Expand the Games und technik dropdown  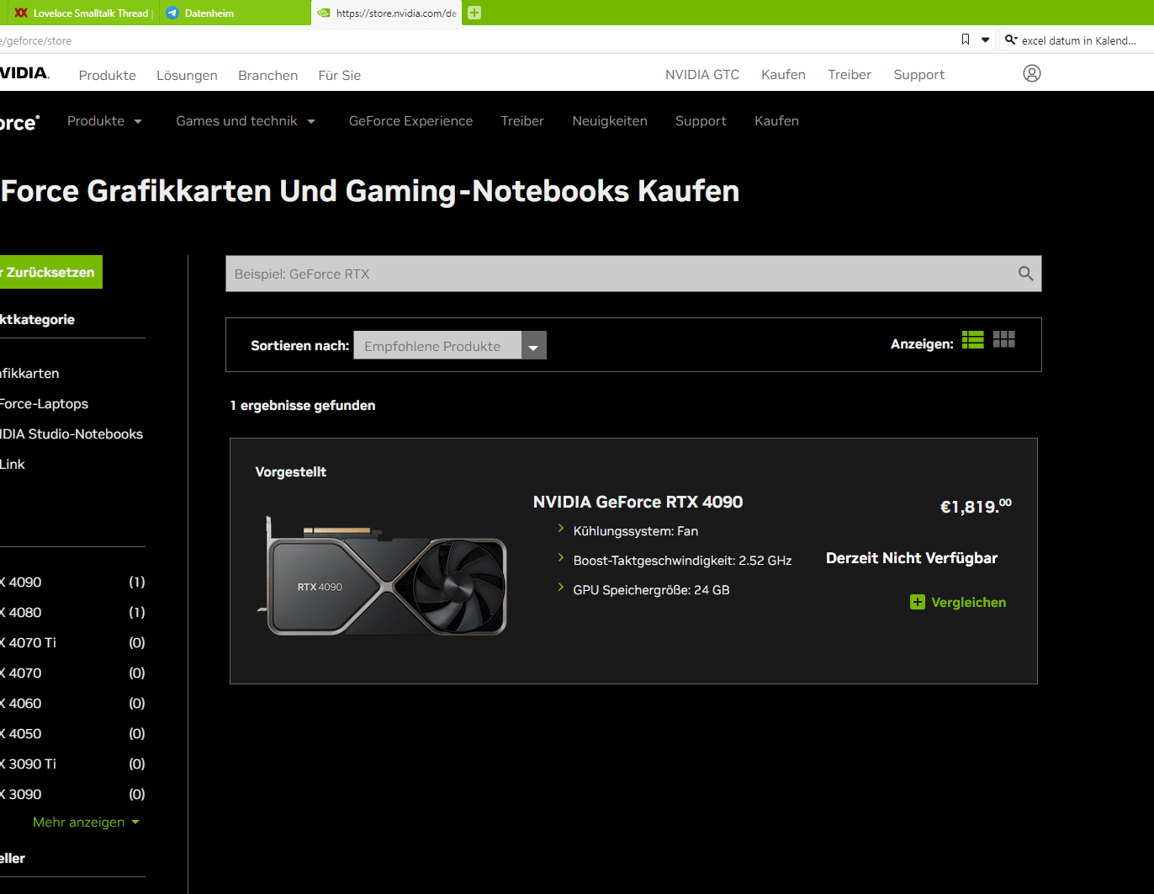246,121
